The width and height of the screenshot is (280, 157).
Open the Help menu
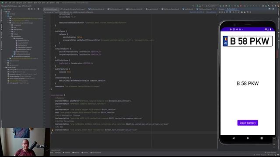pyautogui.click(x=57, y=3)
